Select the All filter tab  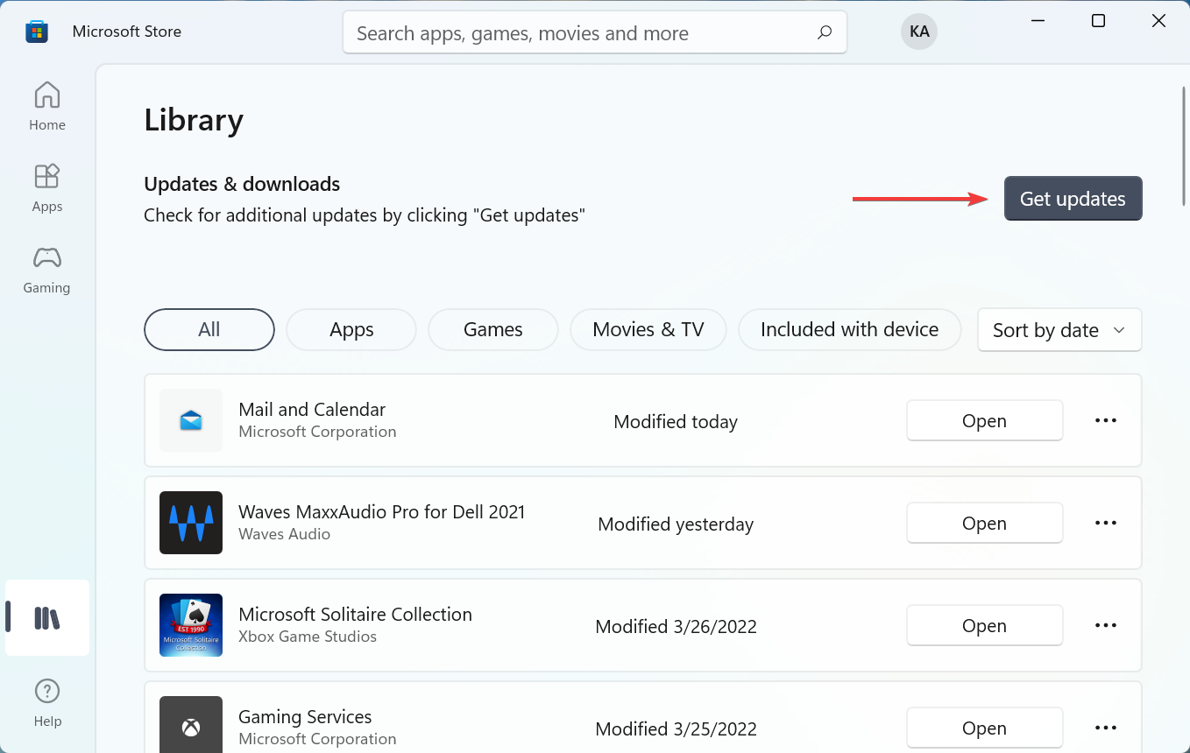[209, 329]
